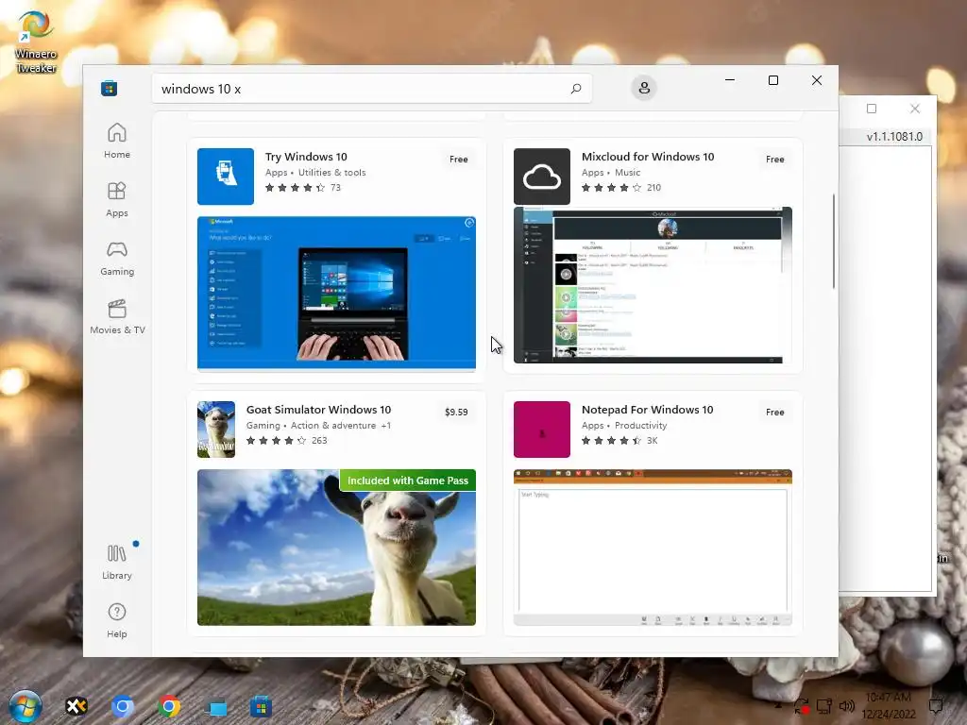Click the Free label on Notepad For Windows 10

774,412
